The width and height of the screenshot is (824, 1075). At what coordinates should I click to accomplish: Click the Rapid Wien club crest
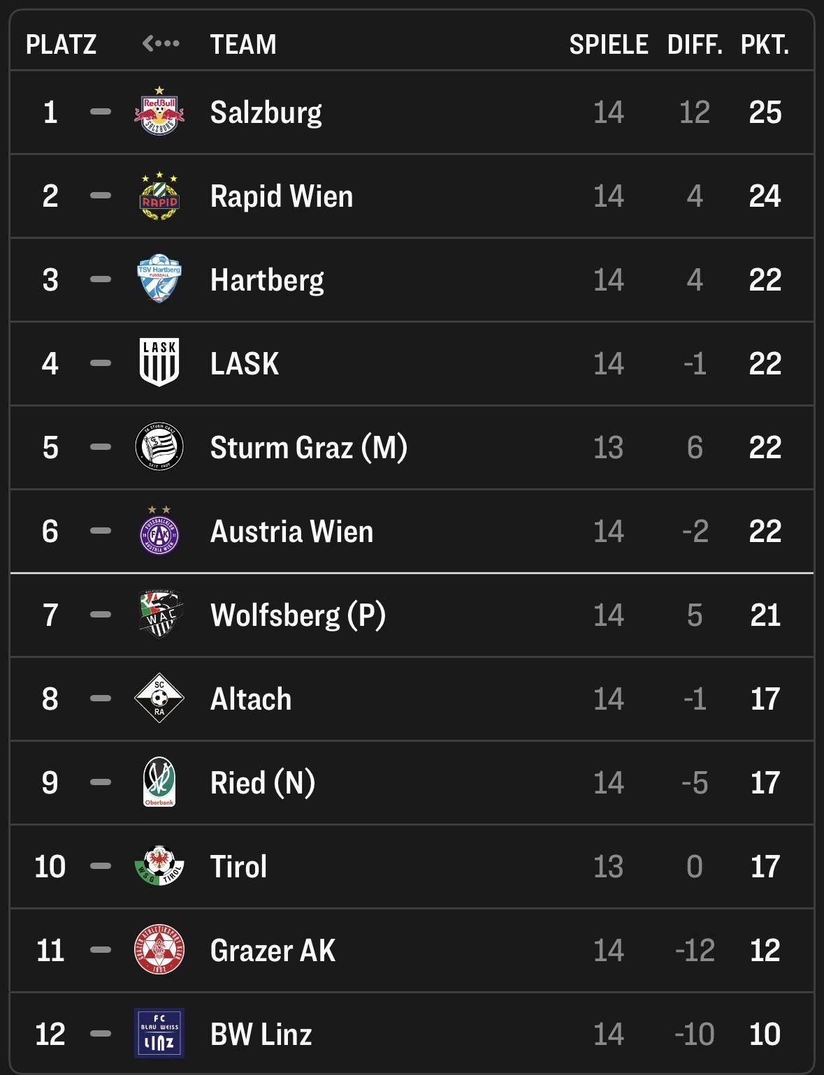(159, 196)
